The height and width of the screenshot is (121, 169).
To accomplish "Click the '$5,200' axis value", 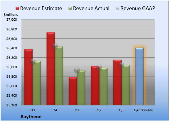I will click(11, 105).
